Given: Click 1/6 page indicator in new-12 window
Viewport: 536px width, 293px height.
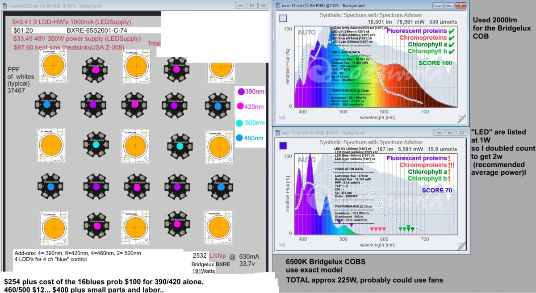Looking at the screenshot, I should click(x=282, y=245).
